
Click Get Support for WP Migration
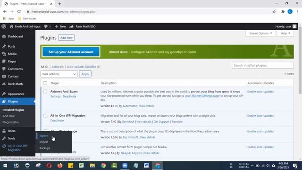pos(161,122)
